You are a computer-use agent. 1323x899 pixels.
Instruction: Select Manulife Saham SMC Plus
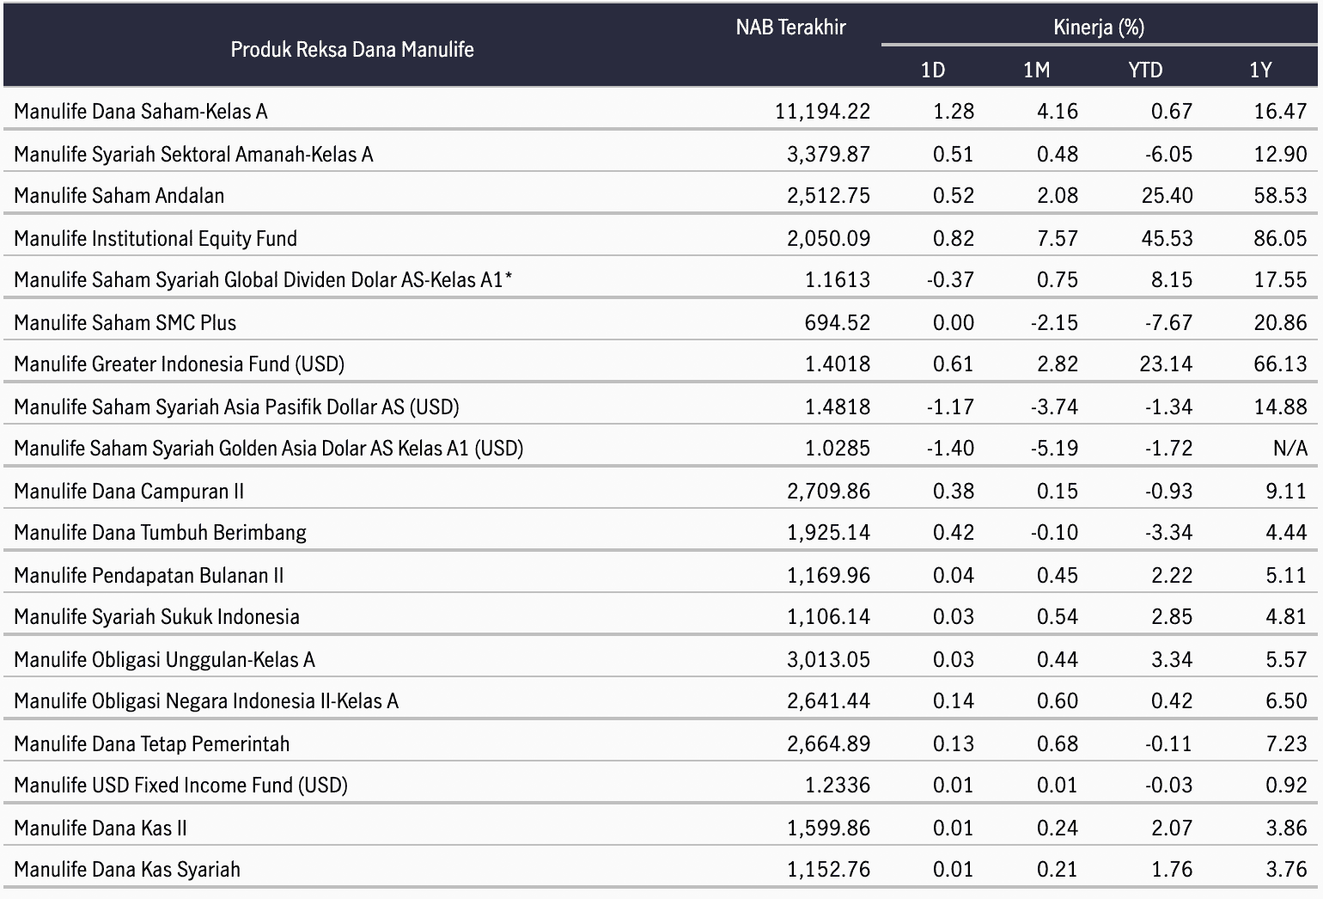tap(125, 323)
